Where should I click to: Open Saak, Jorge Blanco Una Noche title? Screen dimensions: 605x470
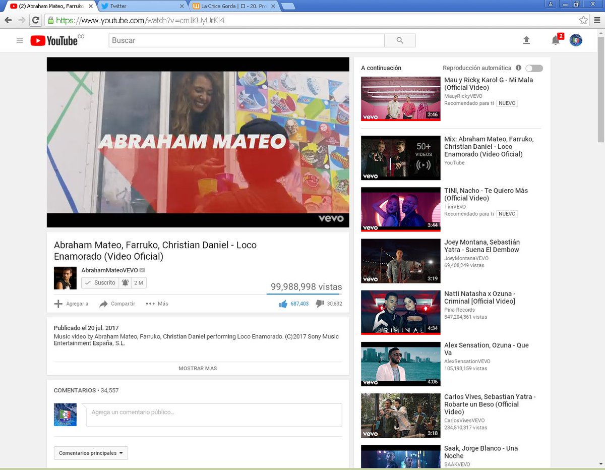[481, 452]
